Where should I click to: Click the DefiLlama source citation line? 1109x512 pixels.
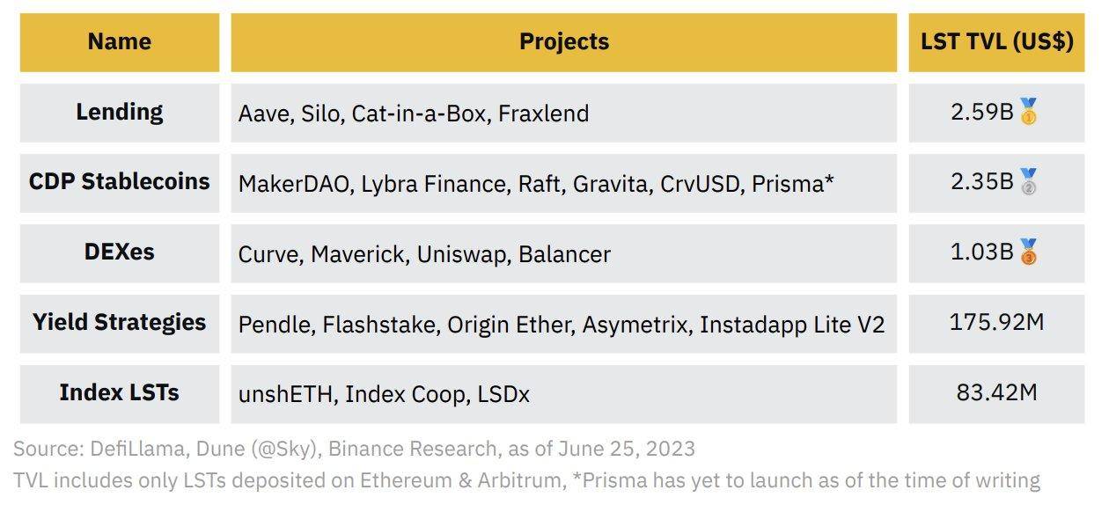point(354,449)
